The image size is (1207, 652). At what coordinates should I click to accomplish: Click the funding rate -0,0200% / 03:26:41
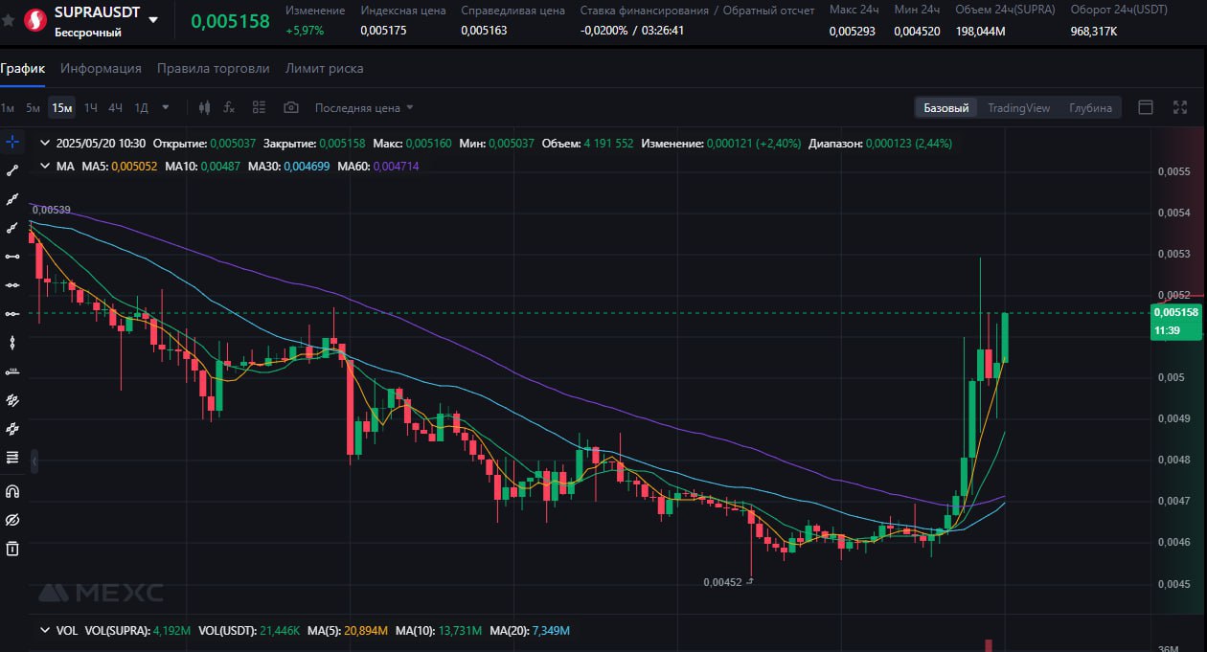[632, 30]
